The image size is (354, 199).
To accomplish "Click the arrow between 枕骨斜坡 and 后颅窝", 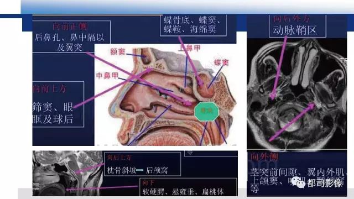I will [140, 170].
